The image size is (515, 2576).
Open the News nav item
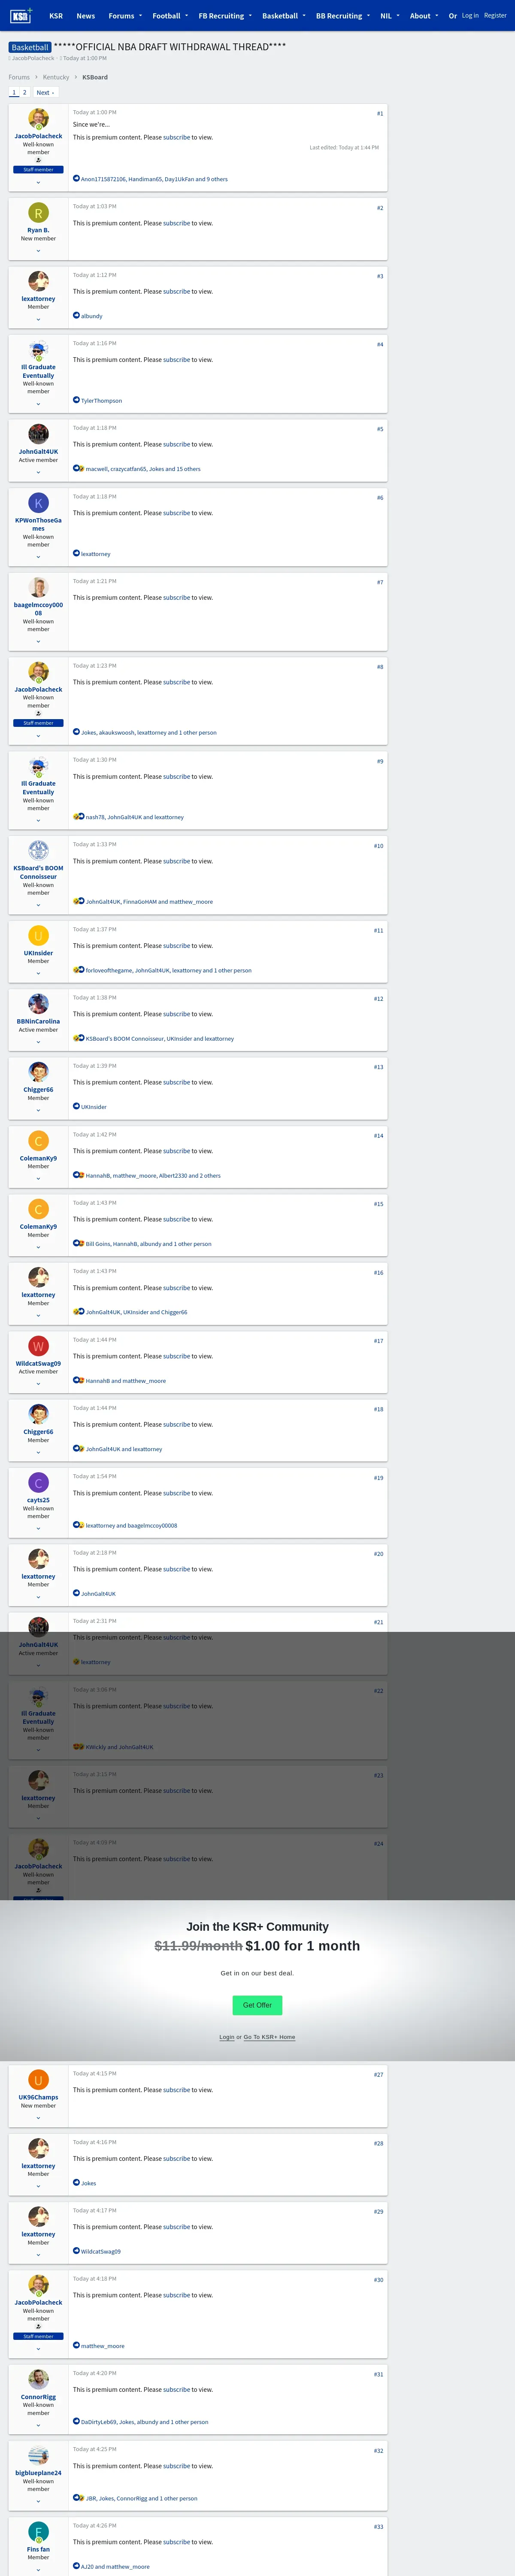86,16
